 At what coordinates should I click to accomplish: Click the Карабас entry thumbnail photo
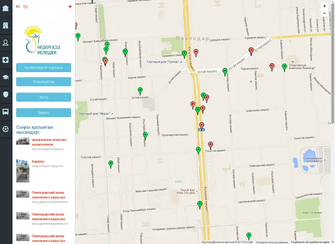(23, 170)
